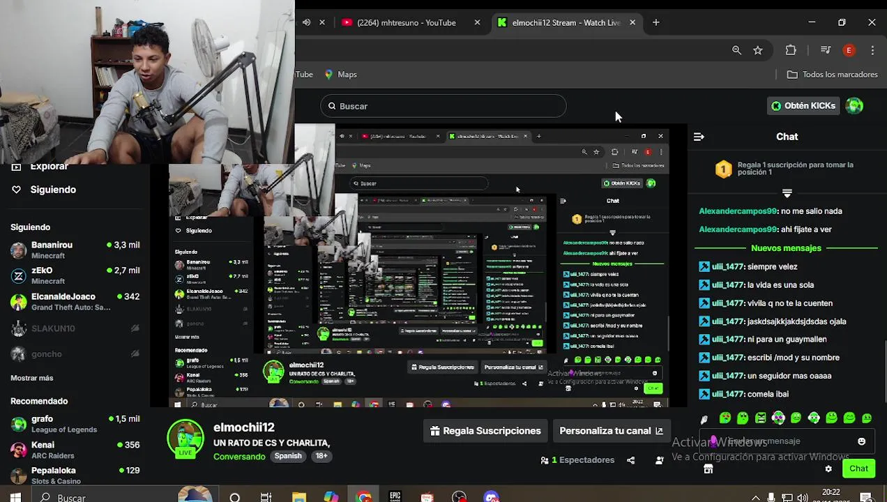The image size is (887, 502).
Task: Open Task View on the taskbar
Action: pos(266,496)
